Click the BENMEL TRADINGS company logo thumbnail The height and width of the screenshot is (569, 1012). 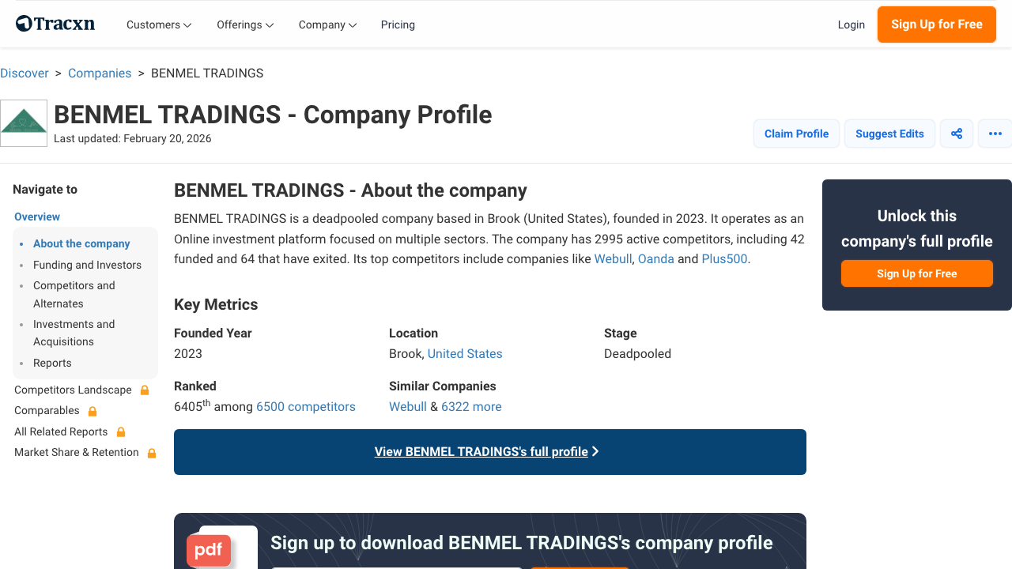(24, 122)
